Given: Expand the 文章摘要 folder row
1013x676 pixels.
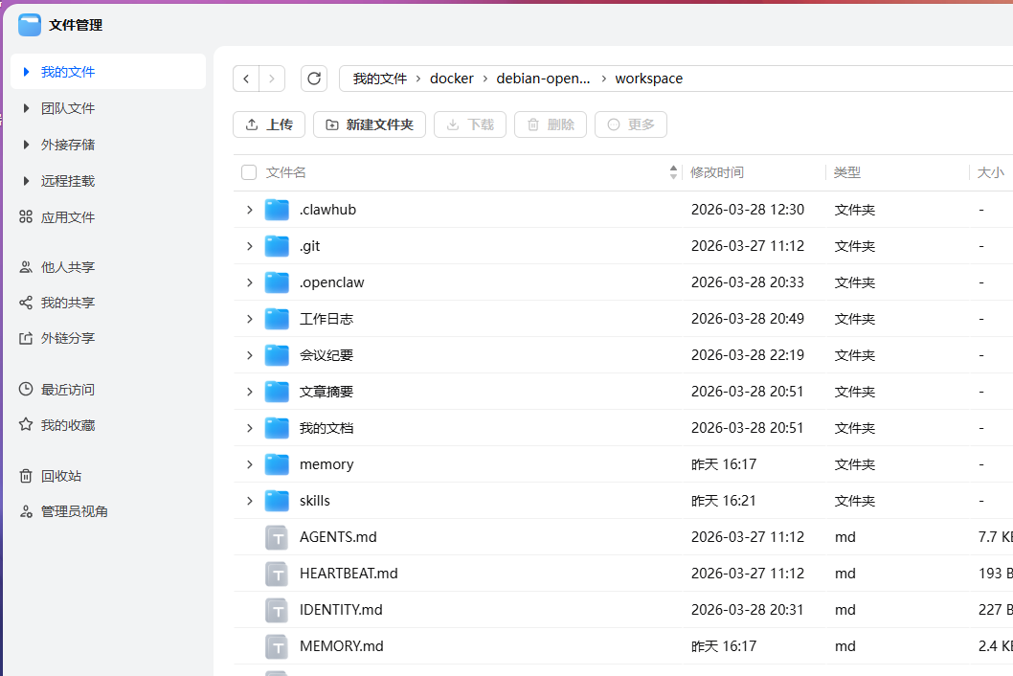Looking at the screenshot, I should pos(249,392).
